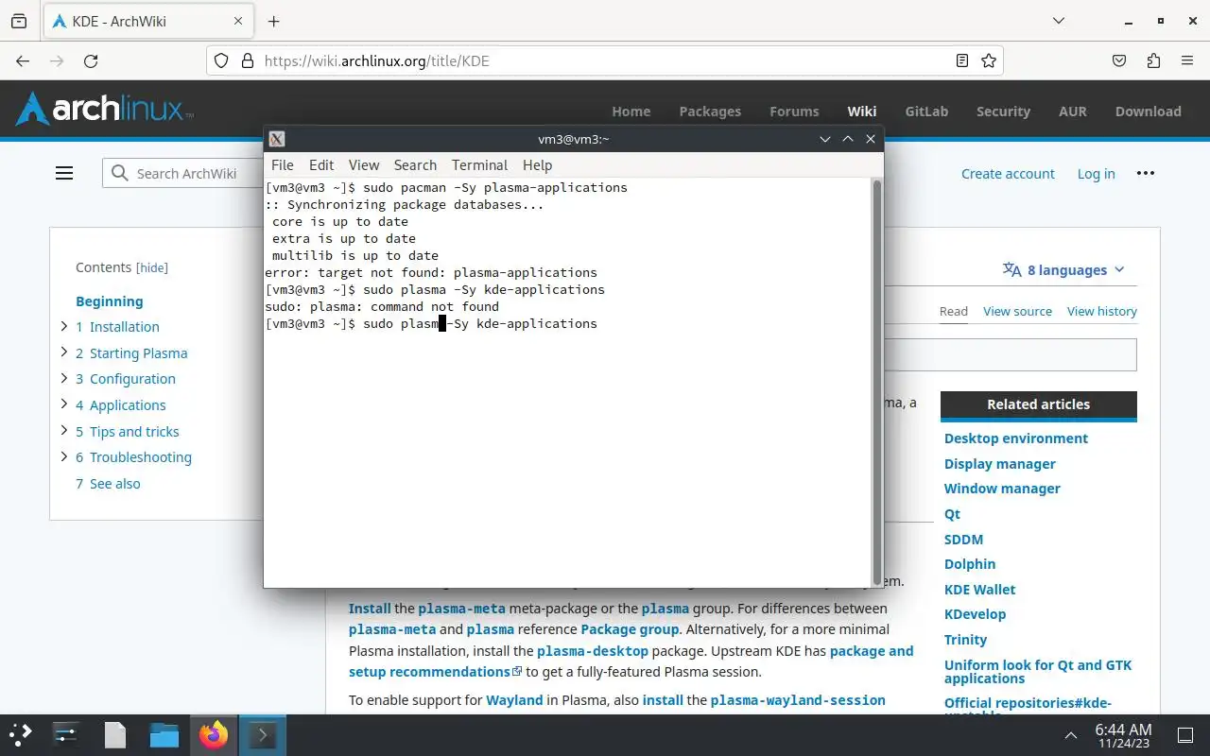Click the terminal vertical scrollbar
Viewport: 1210px width, 756px height.
click(876, 382)
